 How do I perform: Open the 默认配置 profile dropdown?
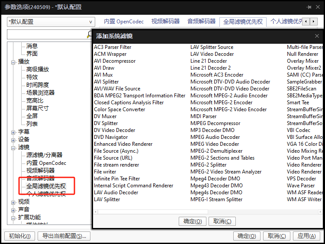[51, 22]
